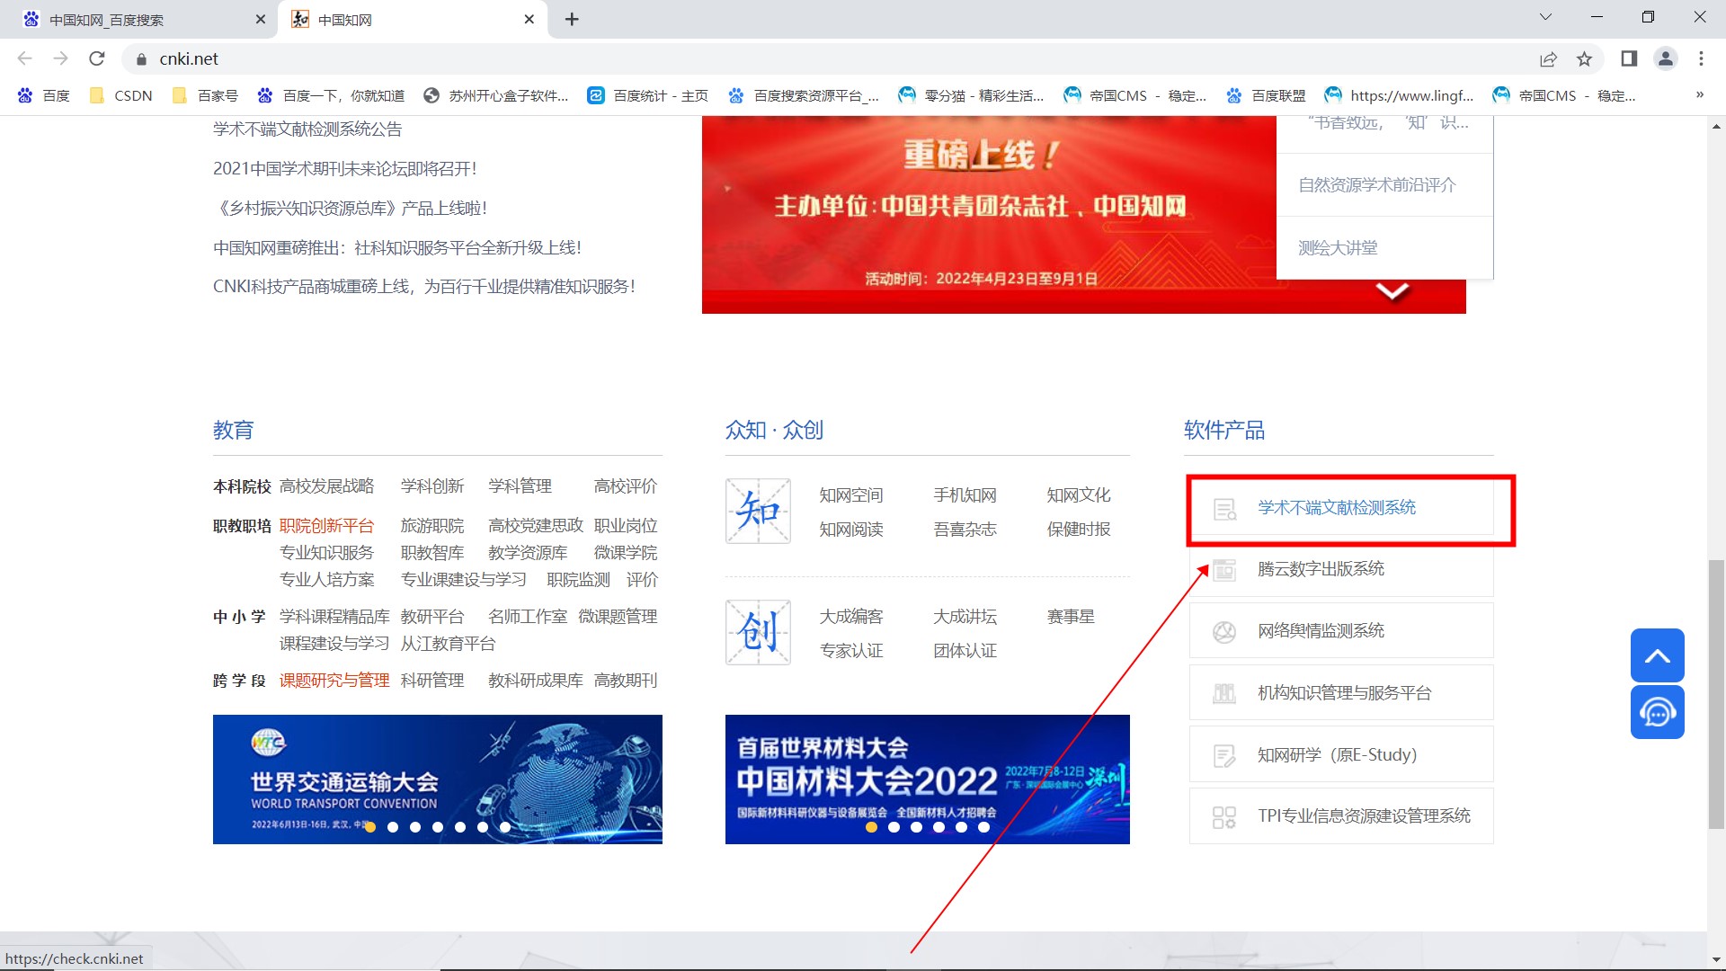1726x971 pixels.
Task: Open the browser side panel icon
Action: (x=1629, y=59)
